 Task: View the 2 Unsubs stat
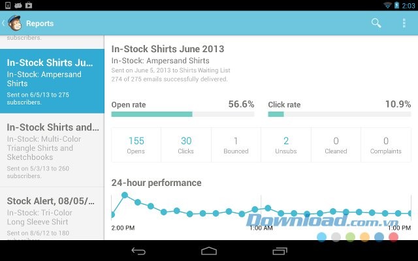pyautogui.click(x=286, y=145)
